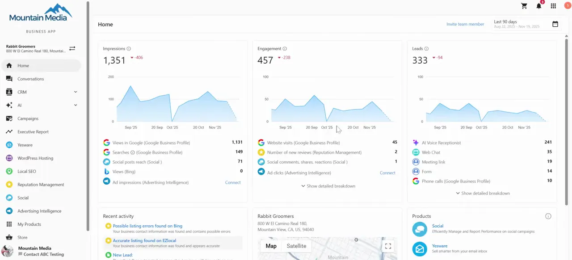The height and width of the screenshot is (260, 572).
Task: Click the Web Chat lead icon
Action: pos(416,152)
